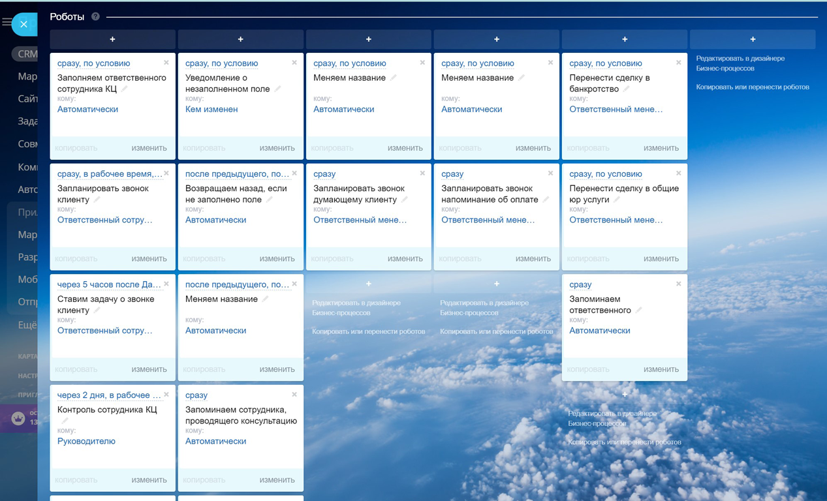827x501 pixels.
Task: Add robot above 'Уведомление о незаполненном поле' card
Action: click(240, 39)
